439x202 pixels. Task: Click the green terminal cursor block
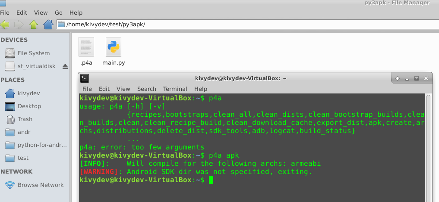click(x=211, y=180)
